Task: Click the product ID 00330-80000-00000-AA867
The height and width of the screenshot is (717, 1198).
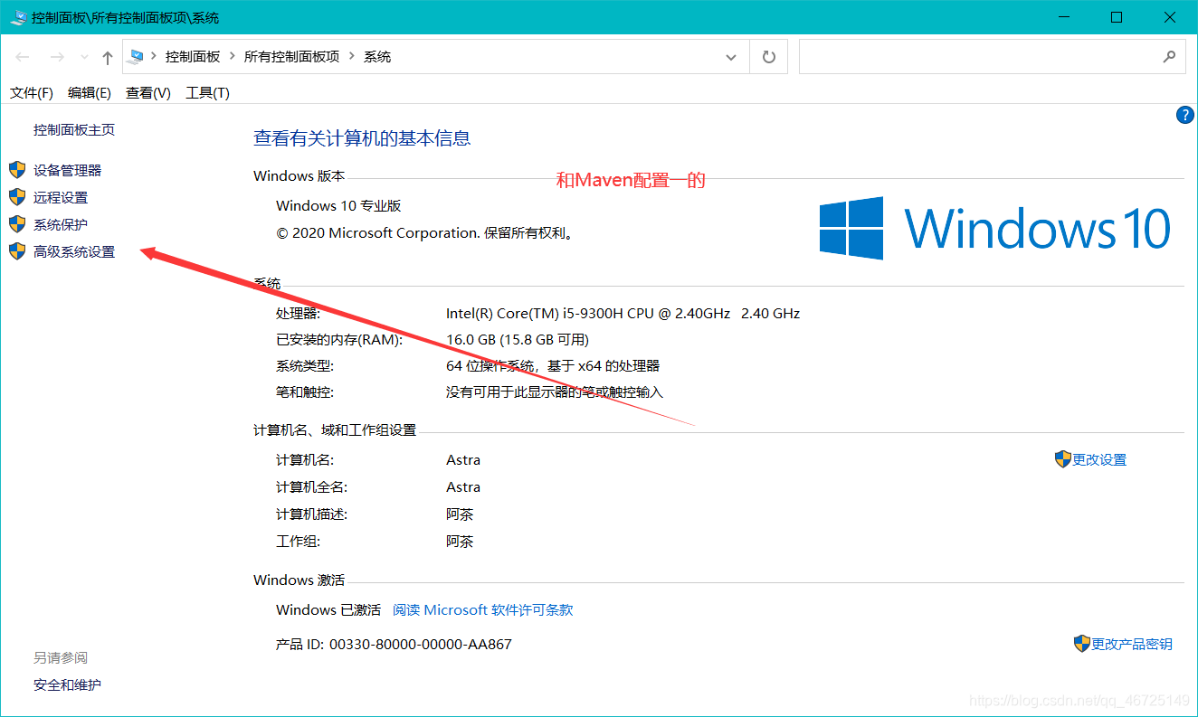Action: coord(421,644)
